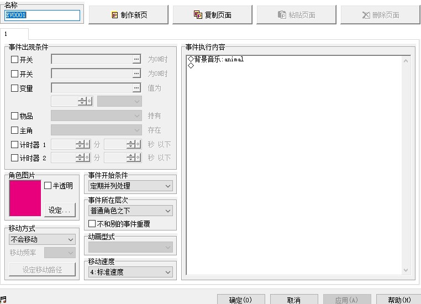This screenshot has width=421, height=304.
Task: Click the scroll up arrow in event contents
Action: 406,61
